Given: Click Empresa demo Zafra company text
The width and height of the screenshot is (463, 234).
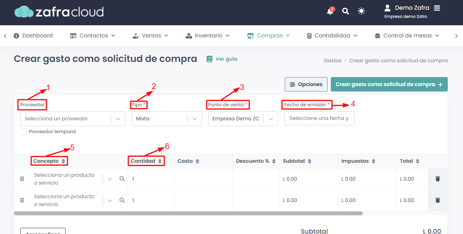Looking at the screenshot, I should click(406, 16).
